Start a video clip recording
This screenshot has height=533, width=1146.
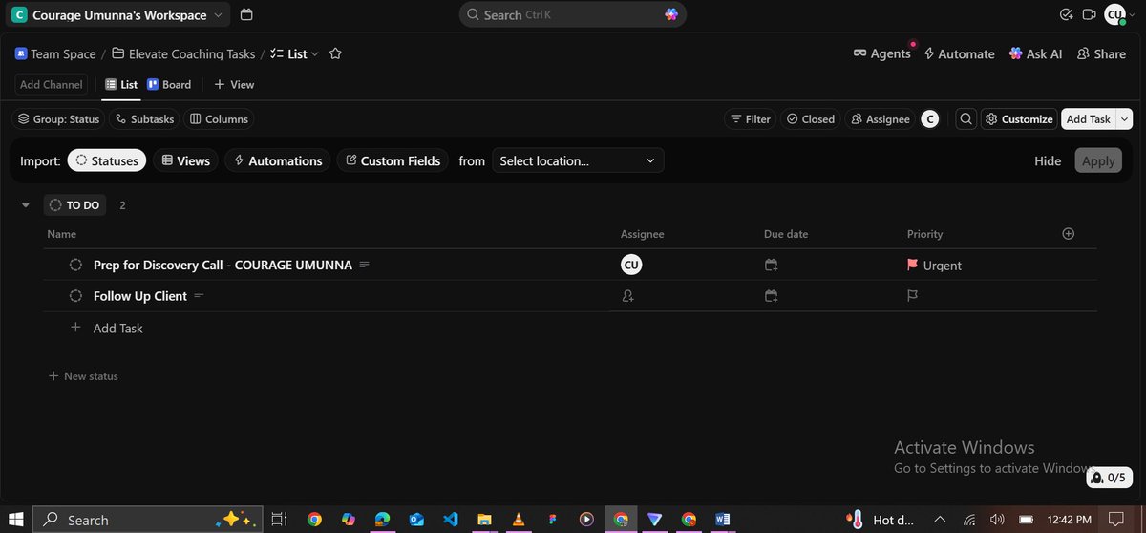pyautogui.click(x=1090, y=15)
